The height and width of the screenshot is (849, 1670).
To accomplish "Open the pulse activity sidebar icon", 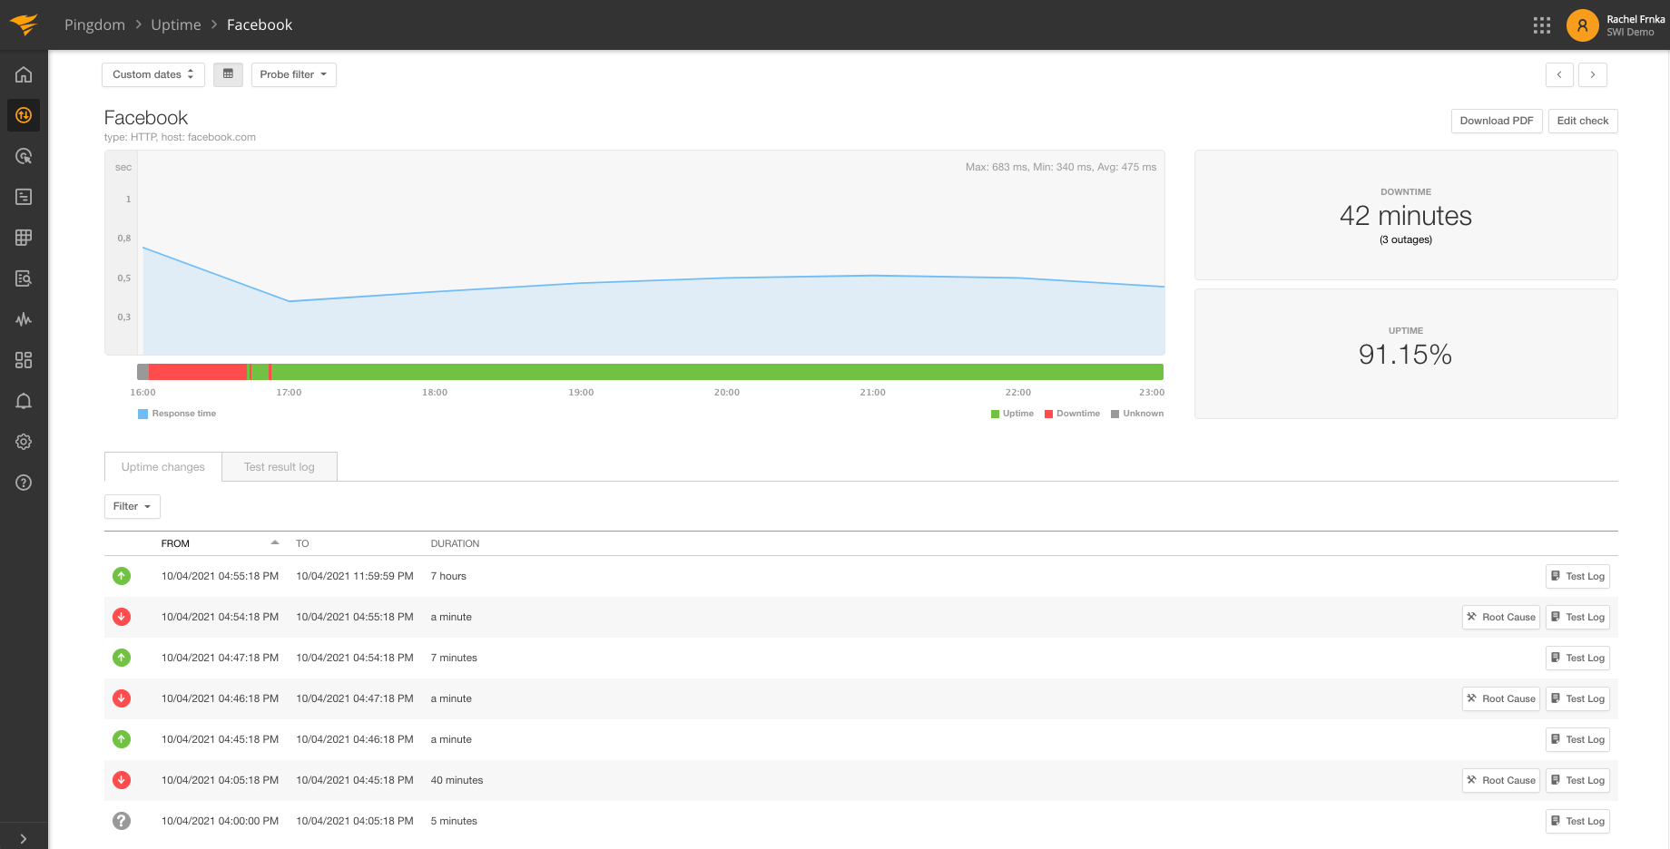I will click(x=24, y=319).
